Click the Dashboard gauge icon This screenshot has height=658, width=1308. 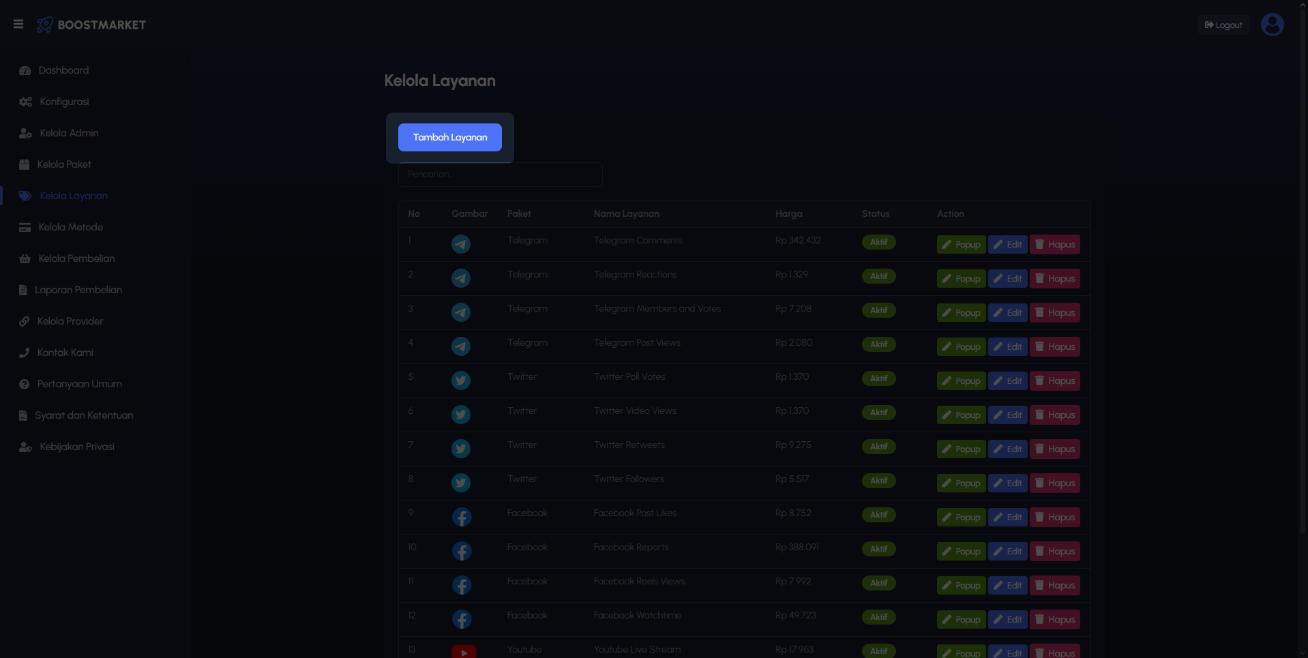click(x=25, y=70)
